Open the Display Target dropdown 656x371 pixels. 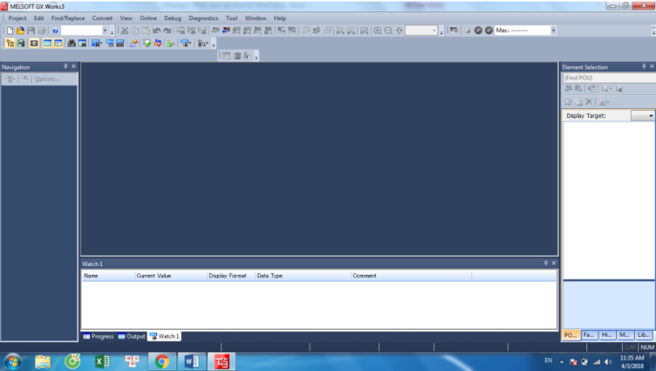[x=650, y=116]
